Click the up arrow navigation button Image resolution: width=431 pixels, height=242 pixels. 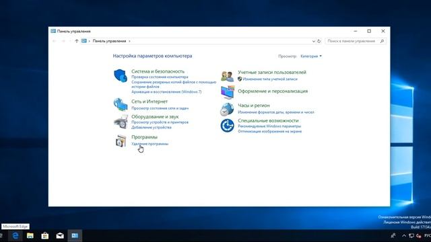(x=76, y=41)
